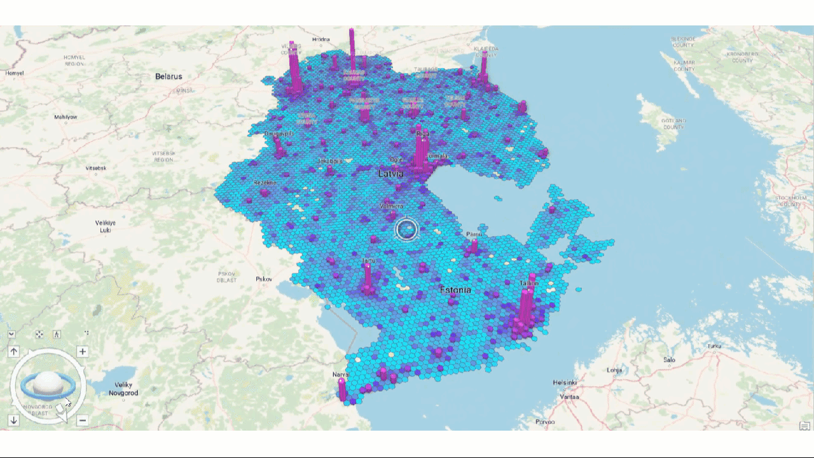This screenshot has width=814, height=458.
Task: Collapse the navigation controls with the chevron
Action: click(x=11, y=334)
